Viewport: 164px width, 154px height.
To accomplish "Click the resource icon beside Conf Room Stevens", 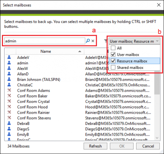I will (x=9, y=118).
